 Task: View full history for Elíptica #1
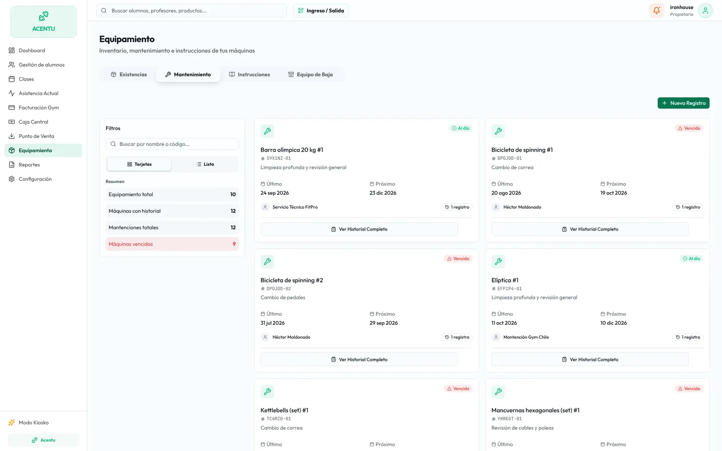coord(590,359)
